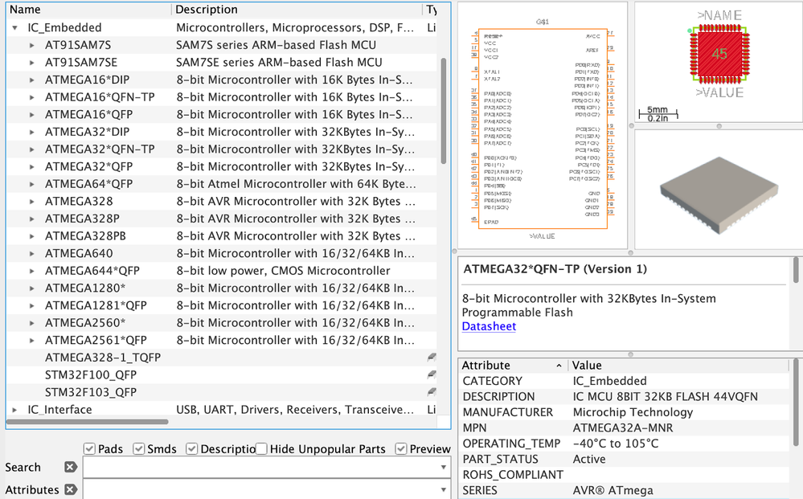This screenshot has width=803, height=499.
Task: Enable Hide Unpopular Parts checkbox
Action: [x=261, y=449]
